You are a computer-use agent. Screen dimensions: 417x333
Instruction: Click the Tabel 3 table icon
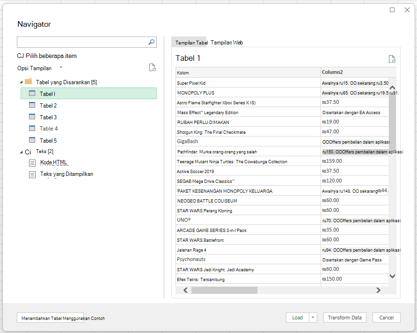click(x=32, y=116)
